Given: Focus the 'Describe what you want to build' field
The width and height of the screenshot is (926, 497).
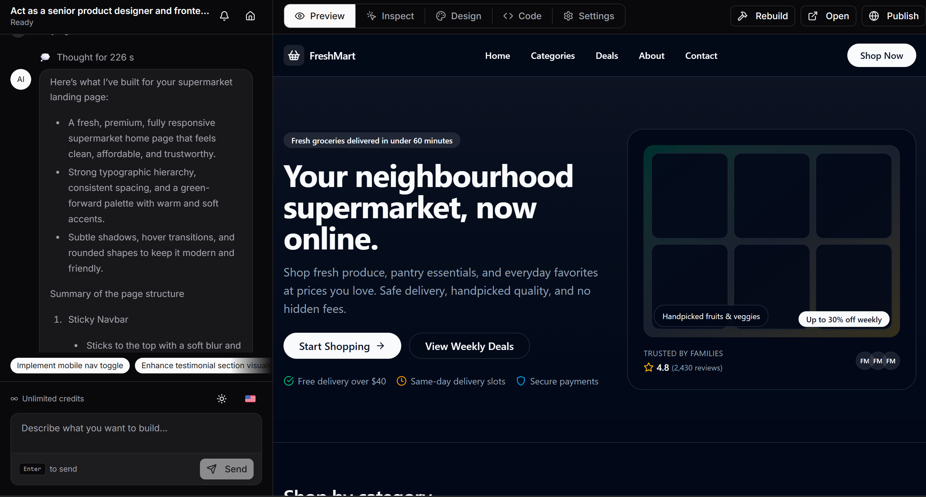Looking at the screenshot, I should pos(136,433).
